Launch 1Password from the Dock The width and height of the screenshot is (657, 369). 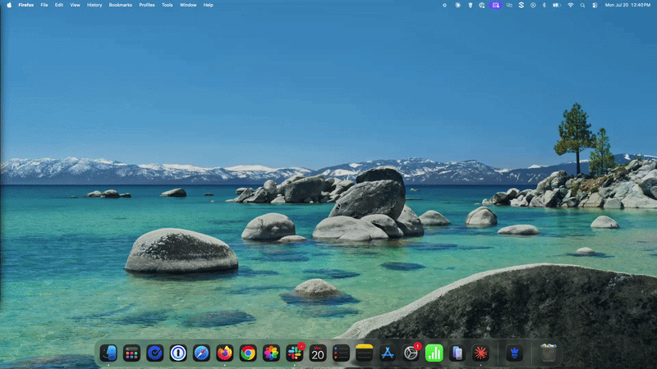[x=178, y=353]
